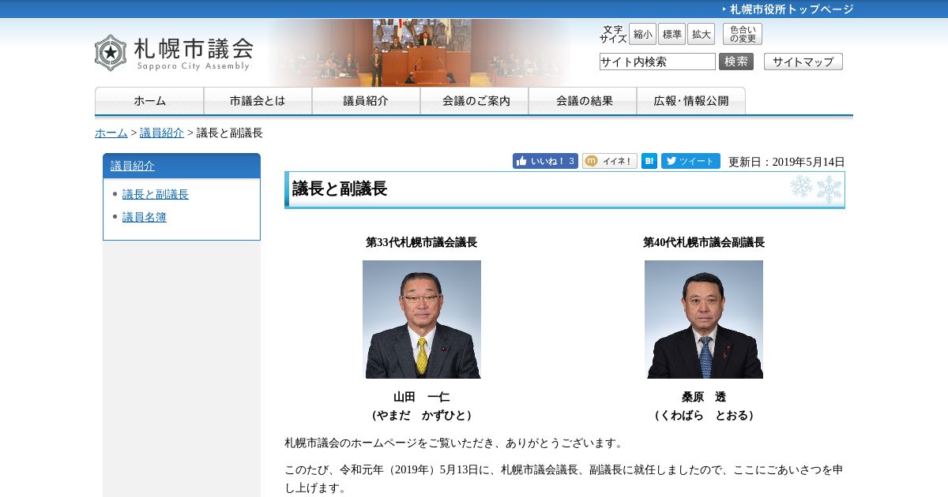Viewport: 948px width, 497px height.
Task: Click the 議員紹介 breadcrumb link
Action: point(162,133)
